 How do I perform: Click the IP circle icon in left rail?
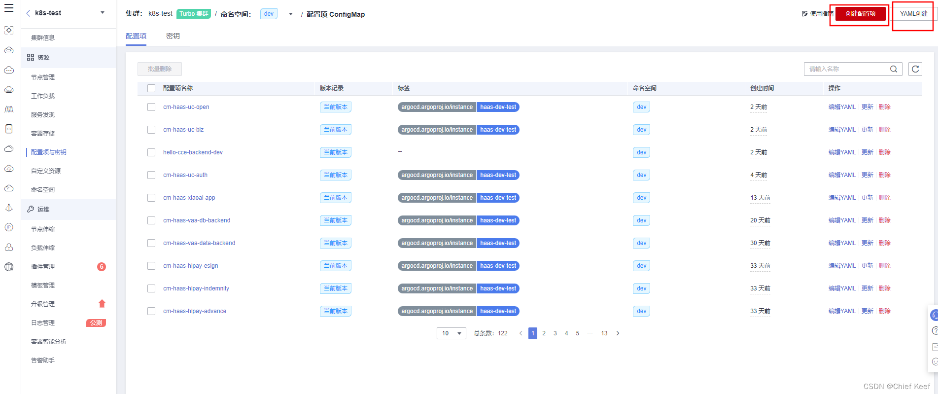click(x=9, y=227)
